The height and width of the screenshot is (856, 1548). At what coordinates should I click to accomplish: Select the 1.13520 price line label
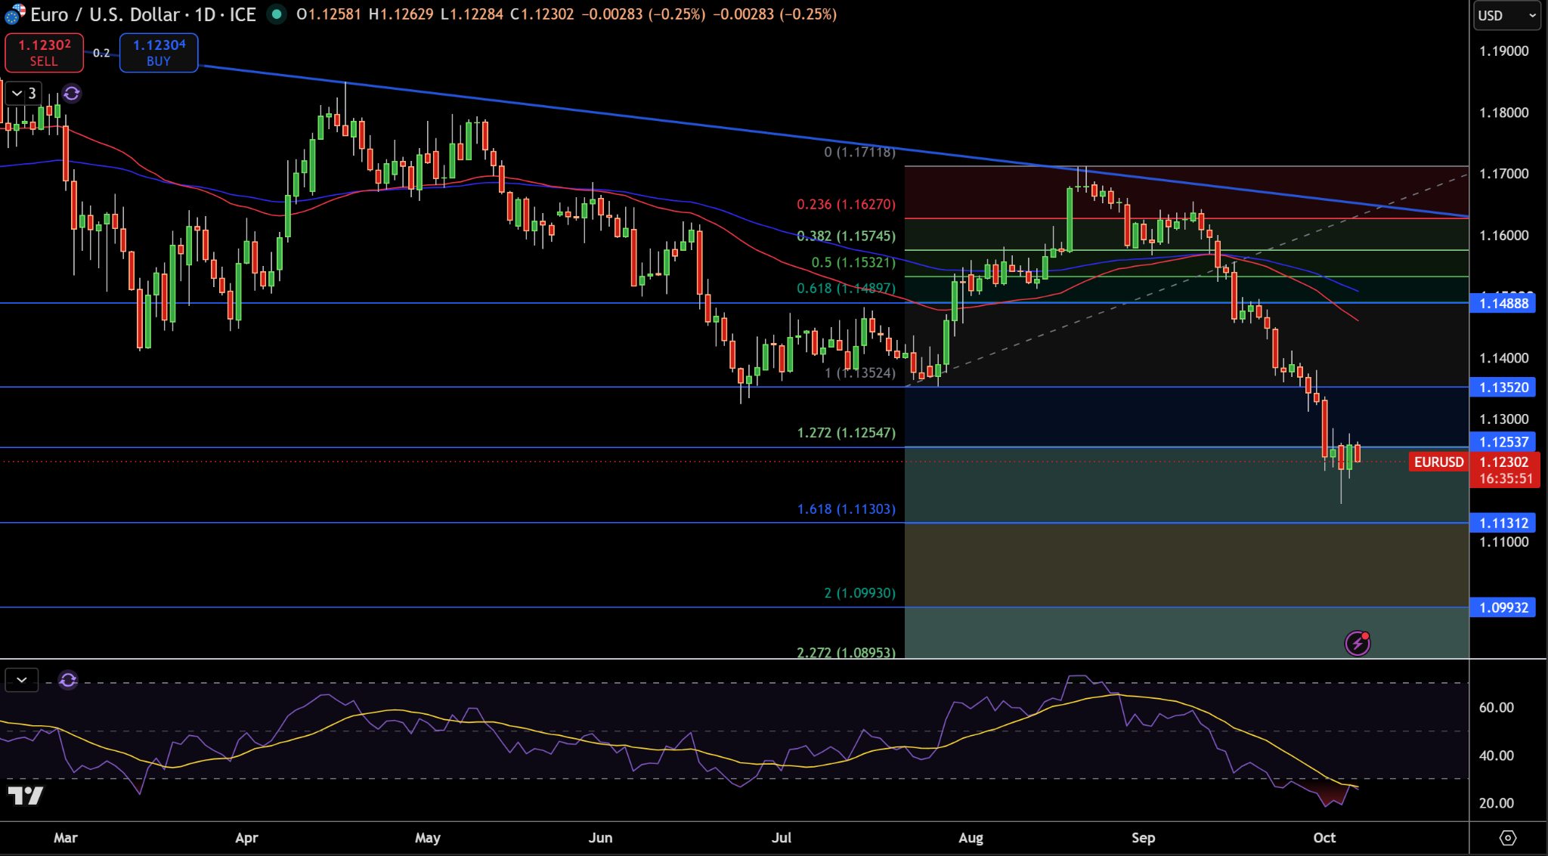[1503, 388]
